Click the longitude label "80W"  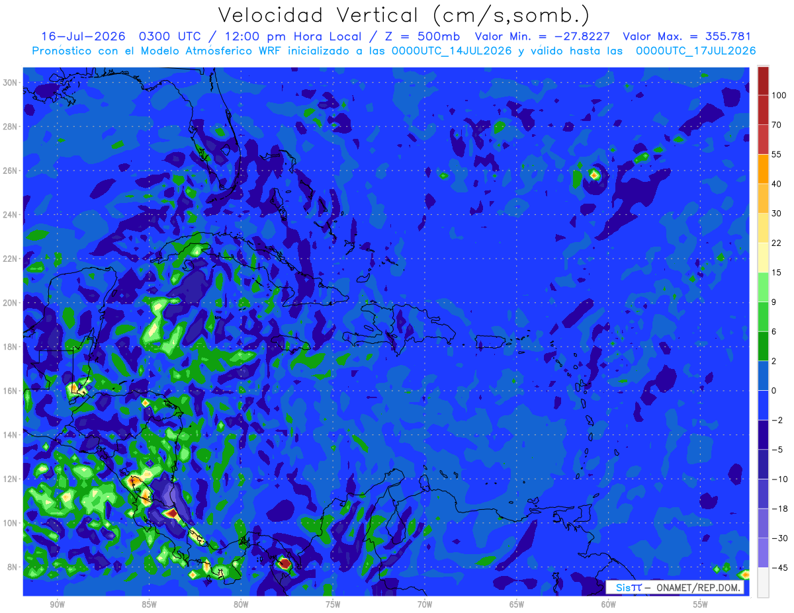point(241,604)
